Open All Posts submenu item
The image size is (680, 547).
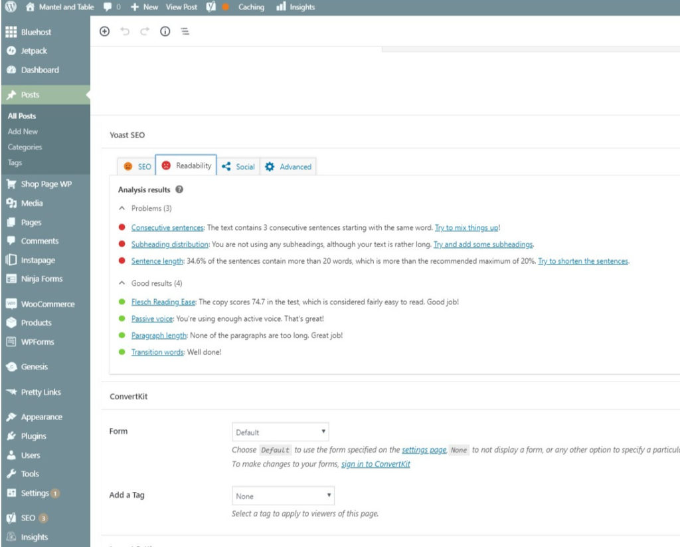[x=22, y=116]
